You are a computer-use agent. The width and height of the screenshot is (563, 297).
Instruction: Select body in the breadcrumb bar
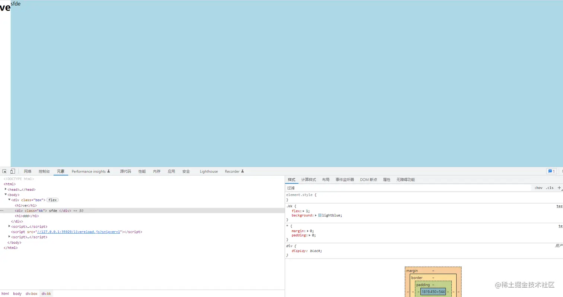pos(18,294)
